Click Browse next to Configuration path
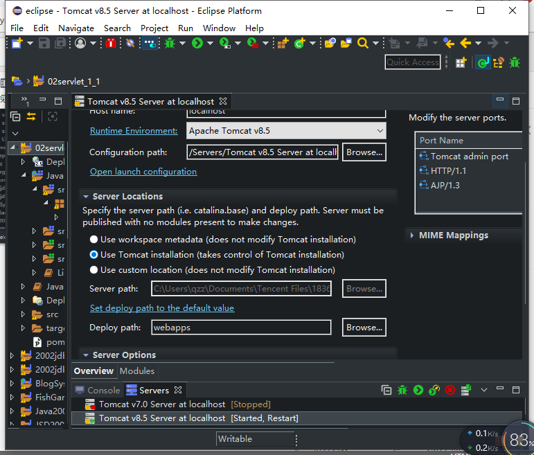 coord(364,152)
